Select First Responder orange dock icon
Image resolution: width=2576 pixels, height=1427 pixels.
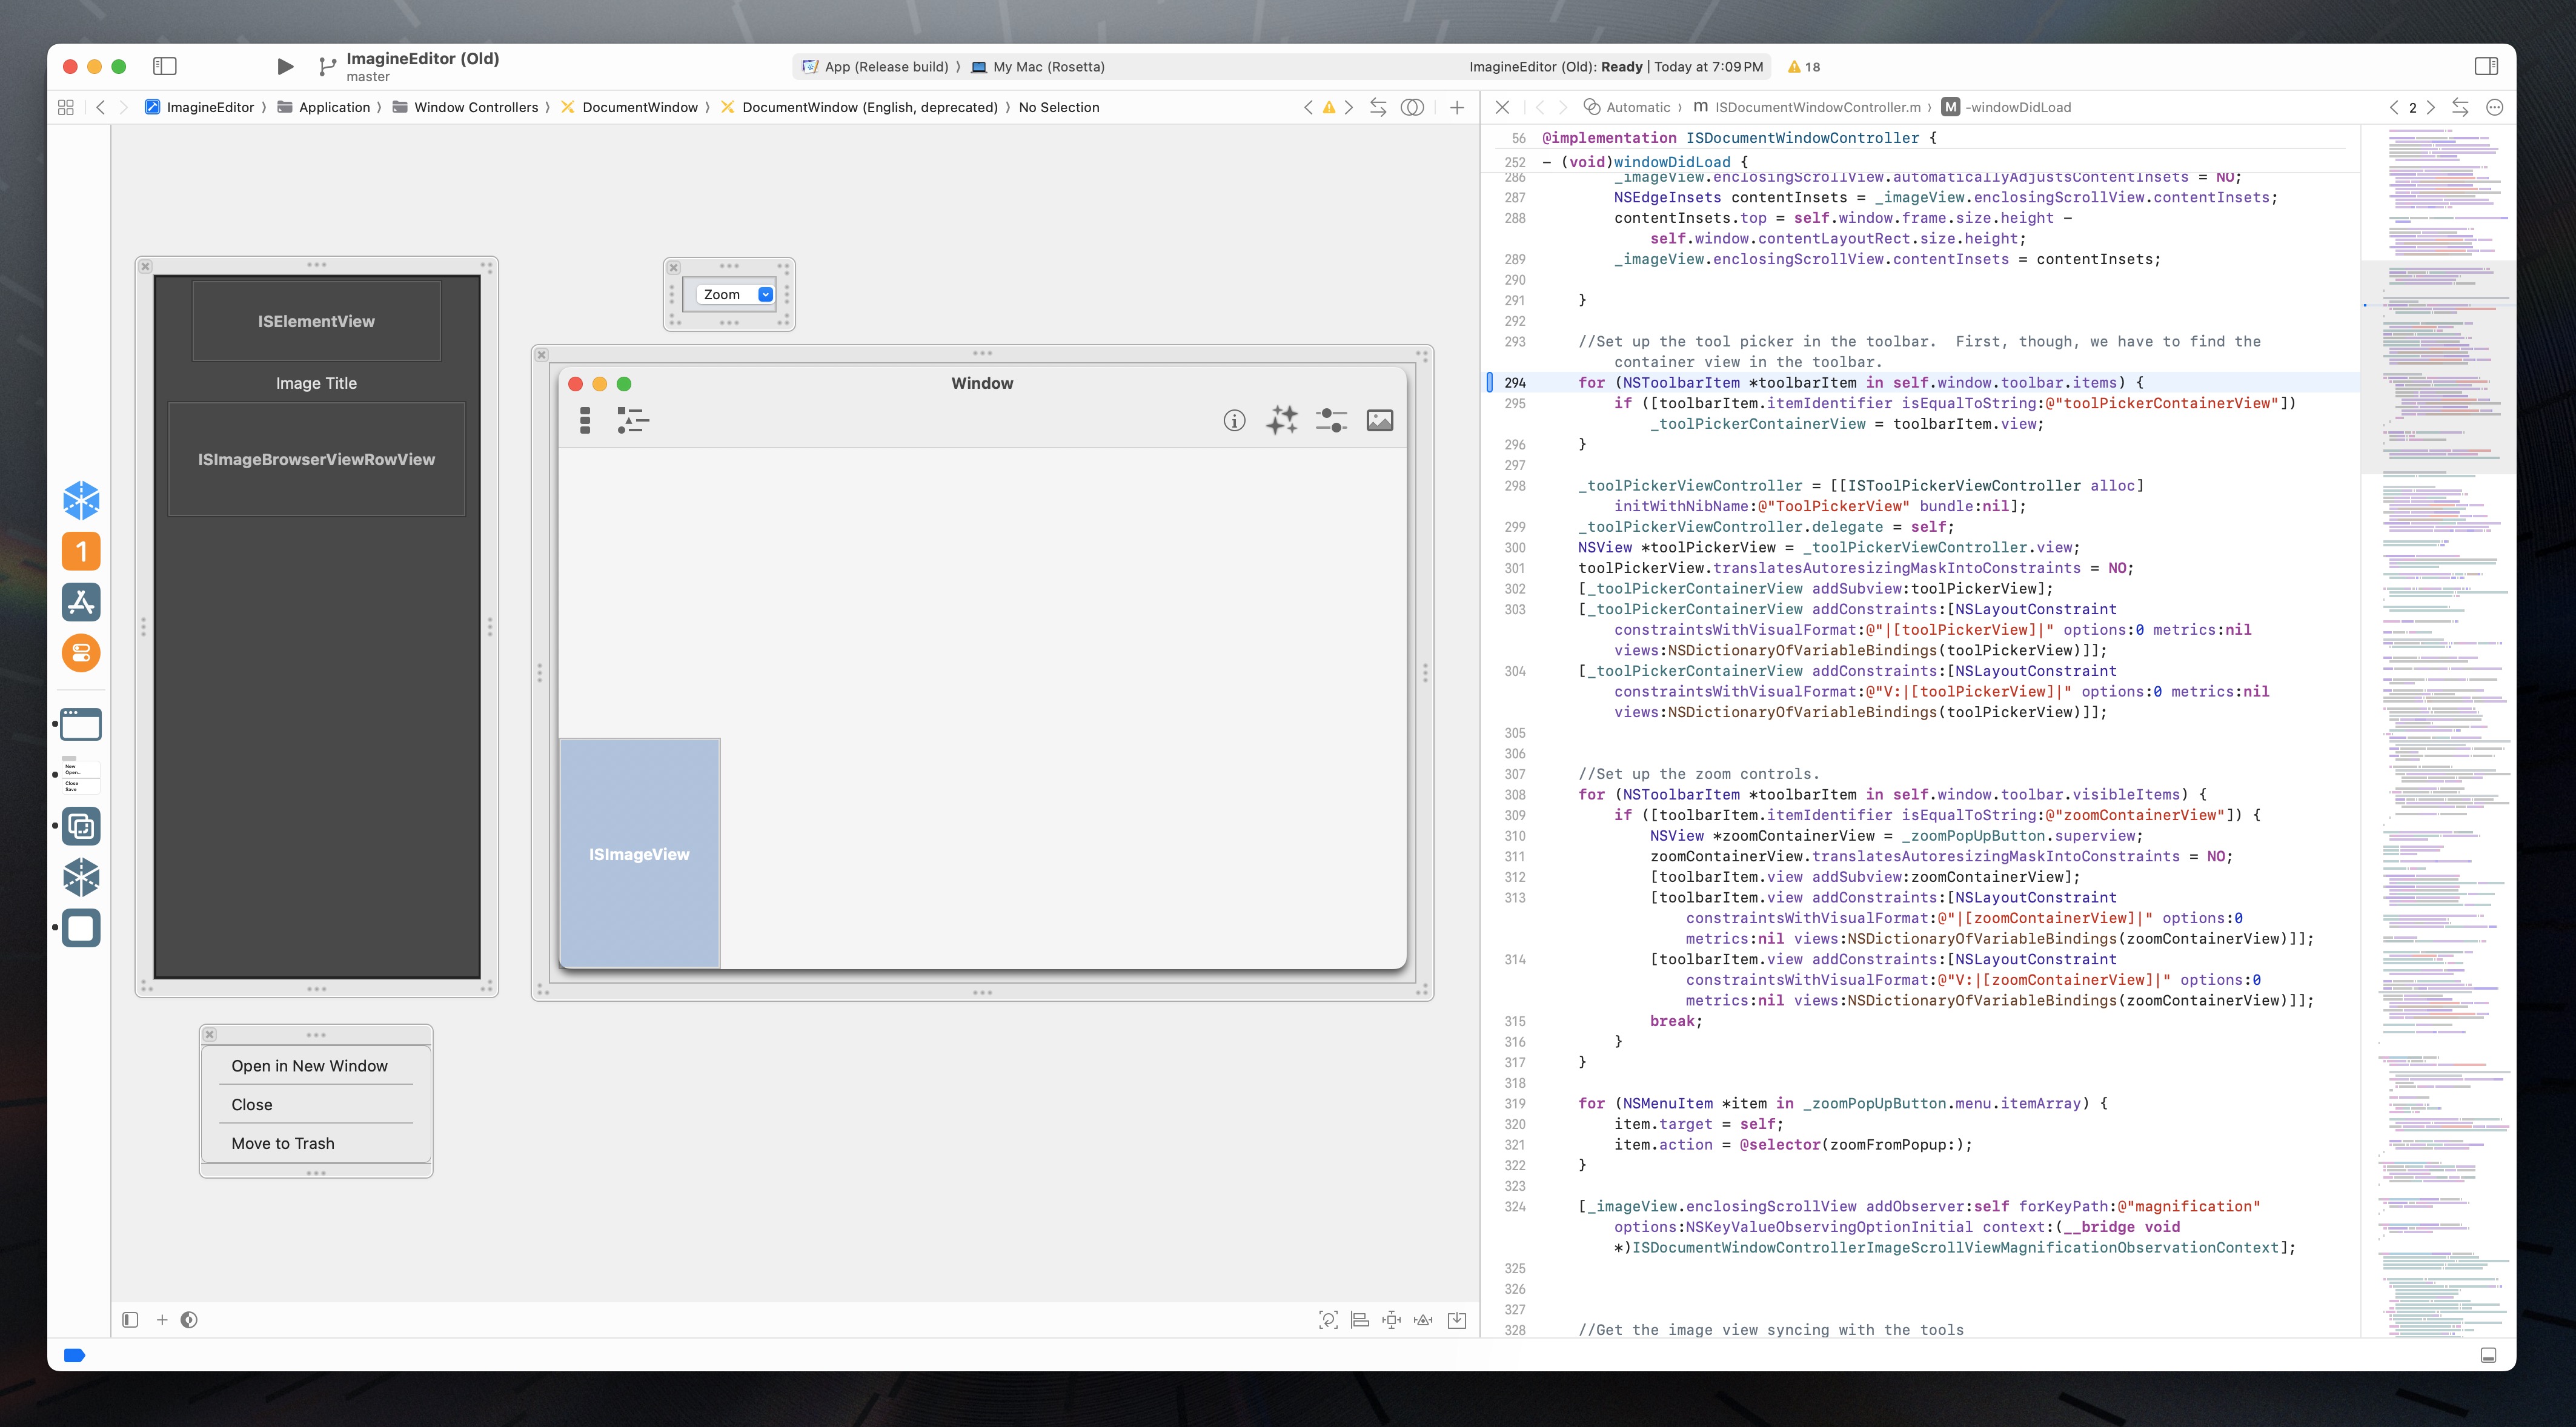[x=81, y=551]
